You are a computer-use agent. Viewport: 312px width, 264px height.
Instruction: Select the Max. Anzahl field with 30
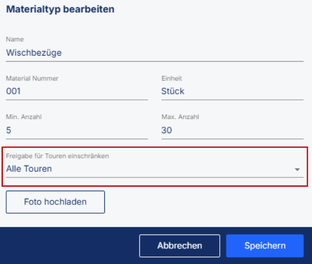click(232, 130)
